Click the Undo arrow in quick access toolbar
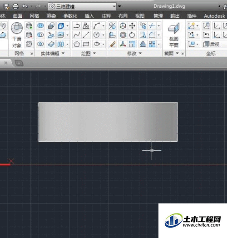The image size is (227, 238). tap(25, 6)
